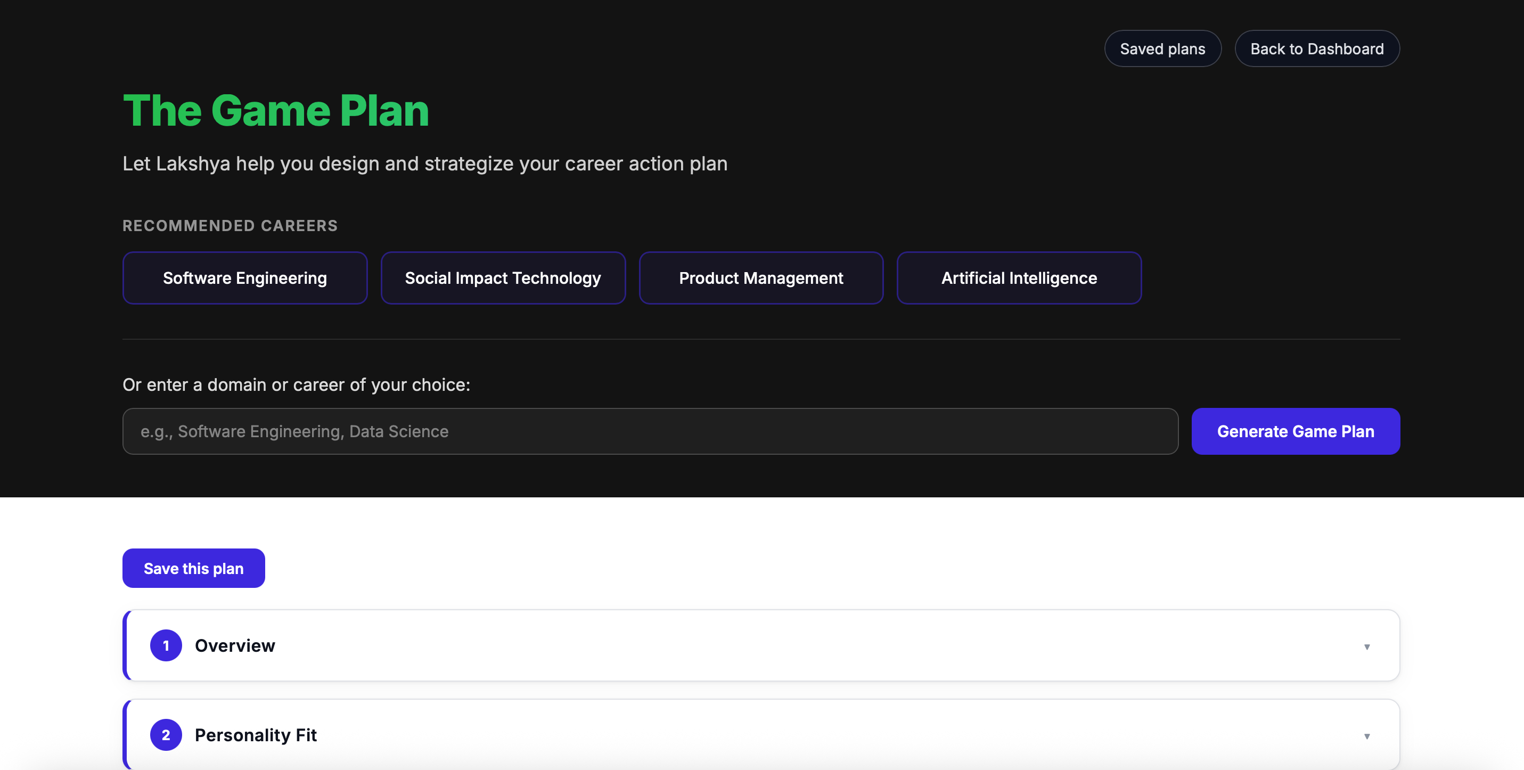This screenshot has width=1524, height=770.
Task: Select Artificial Intelligence career chip
Action: tap(1019, 278)
